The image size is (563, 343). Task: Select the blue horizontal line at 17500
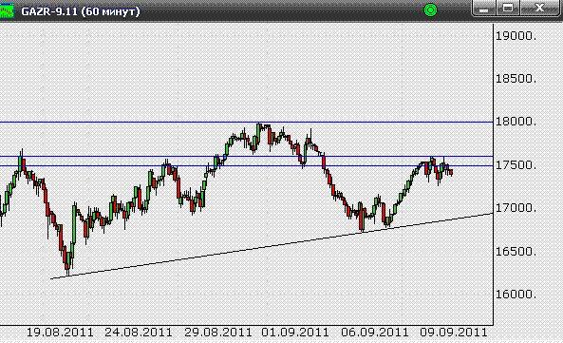[246, 165]
